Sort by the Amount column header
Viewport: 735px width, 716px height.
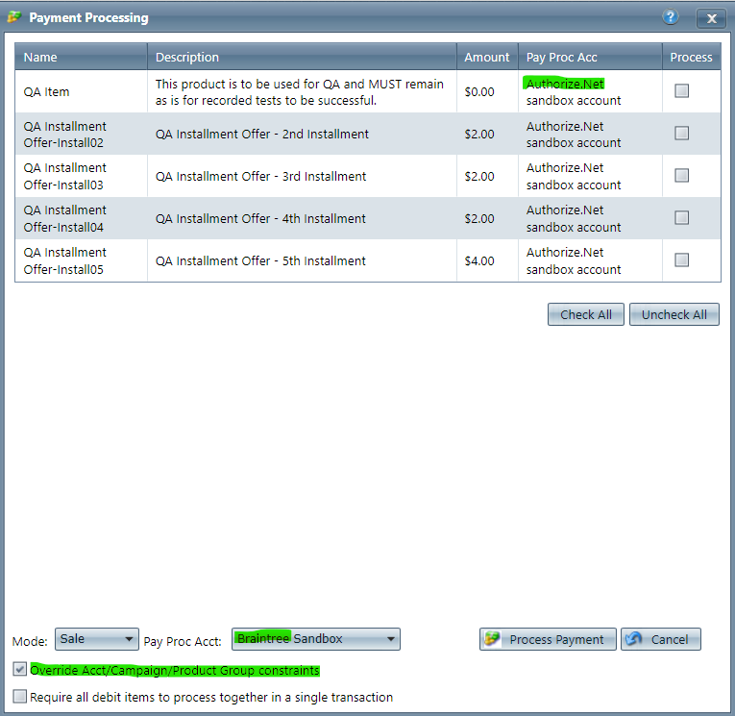coord(487,57)
